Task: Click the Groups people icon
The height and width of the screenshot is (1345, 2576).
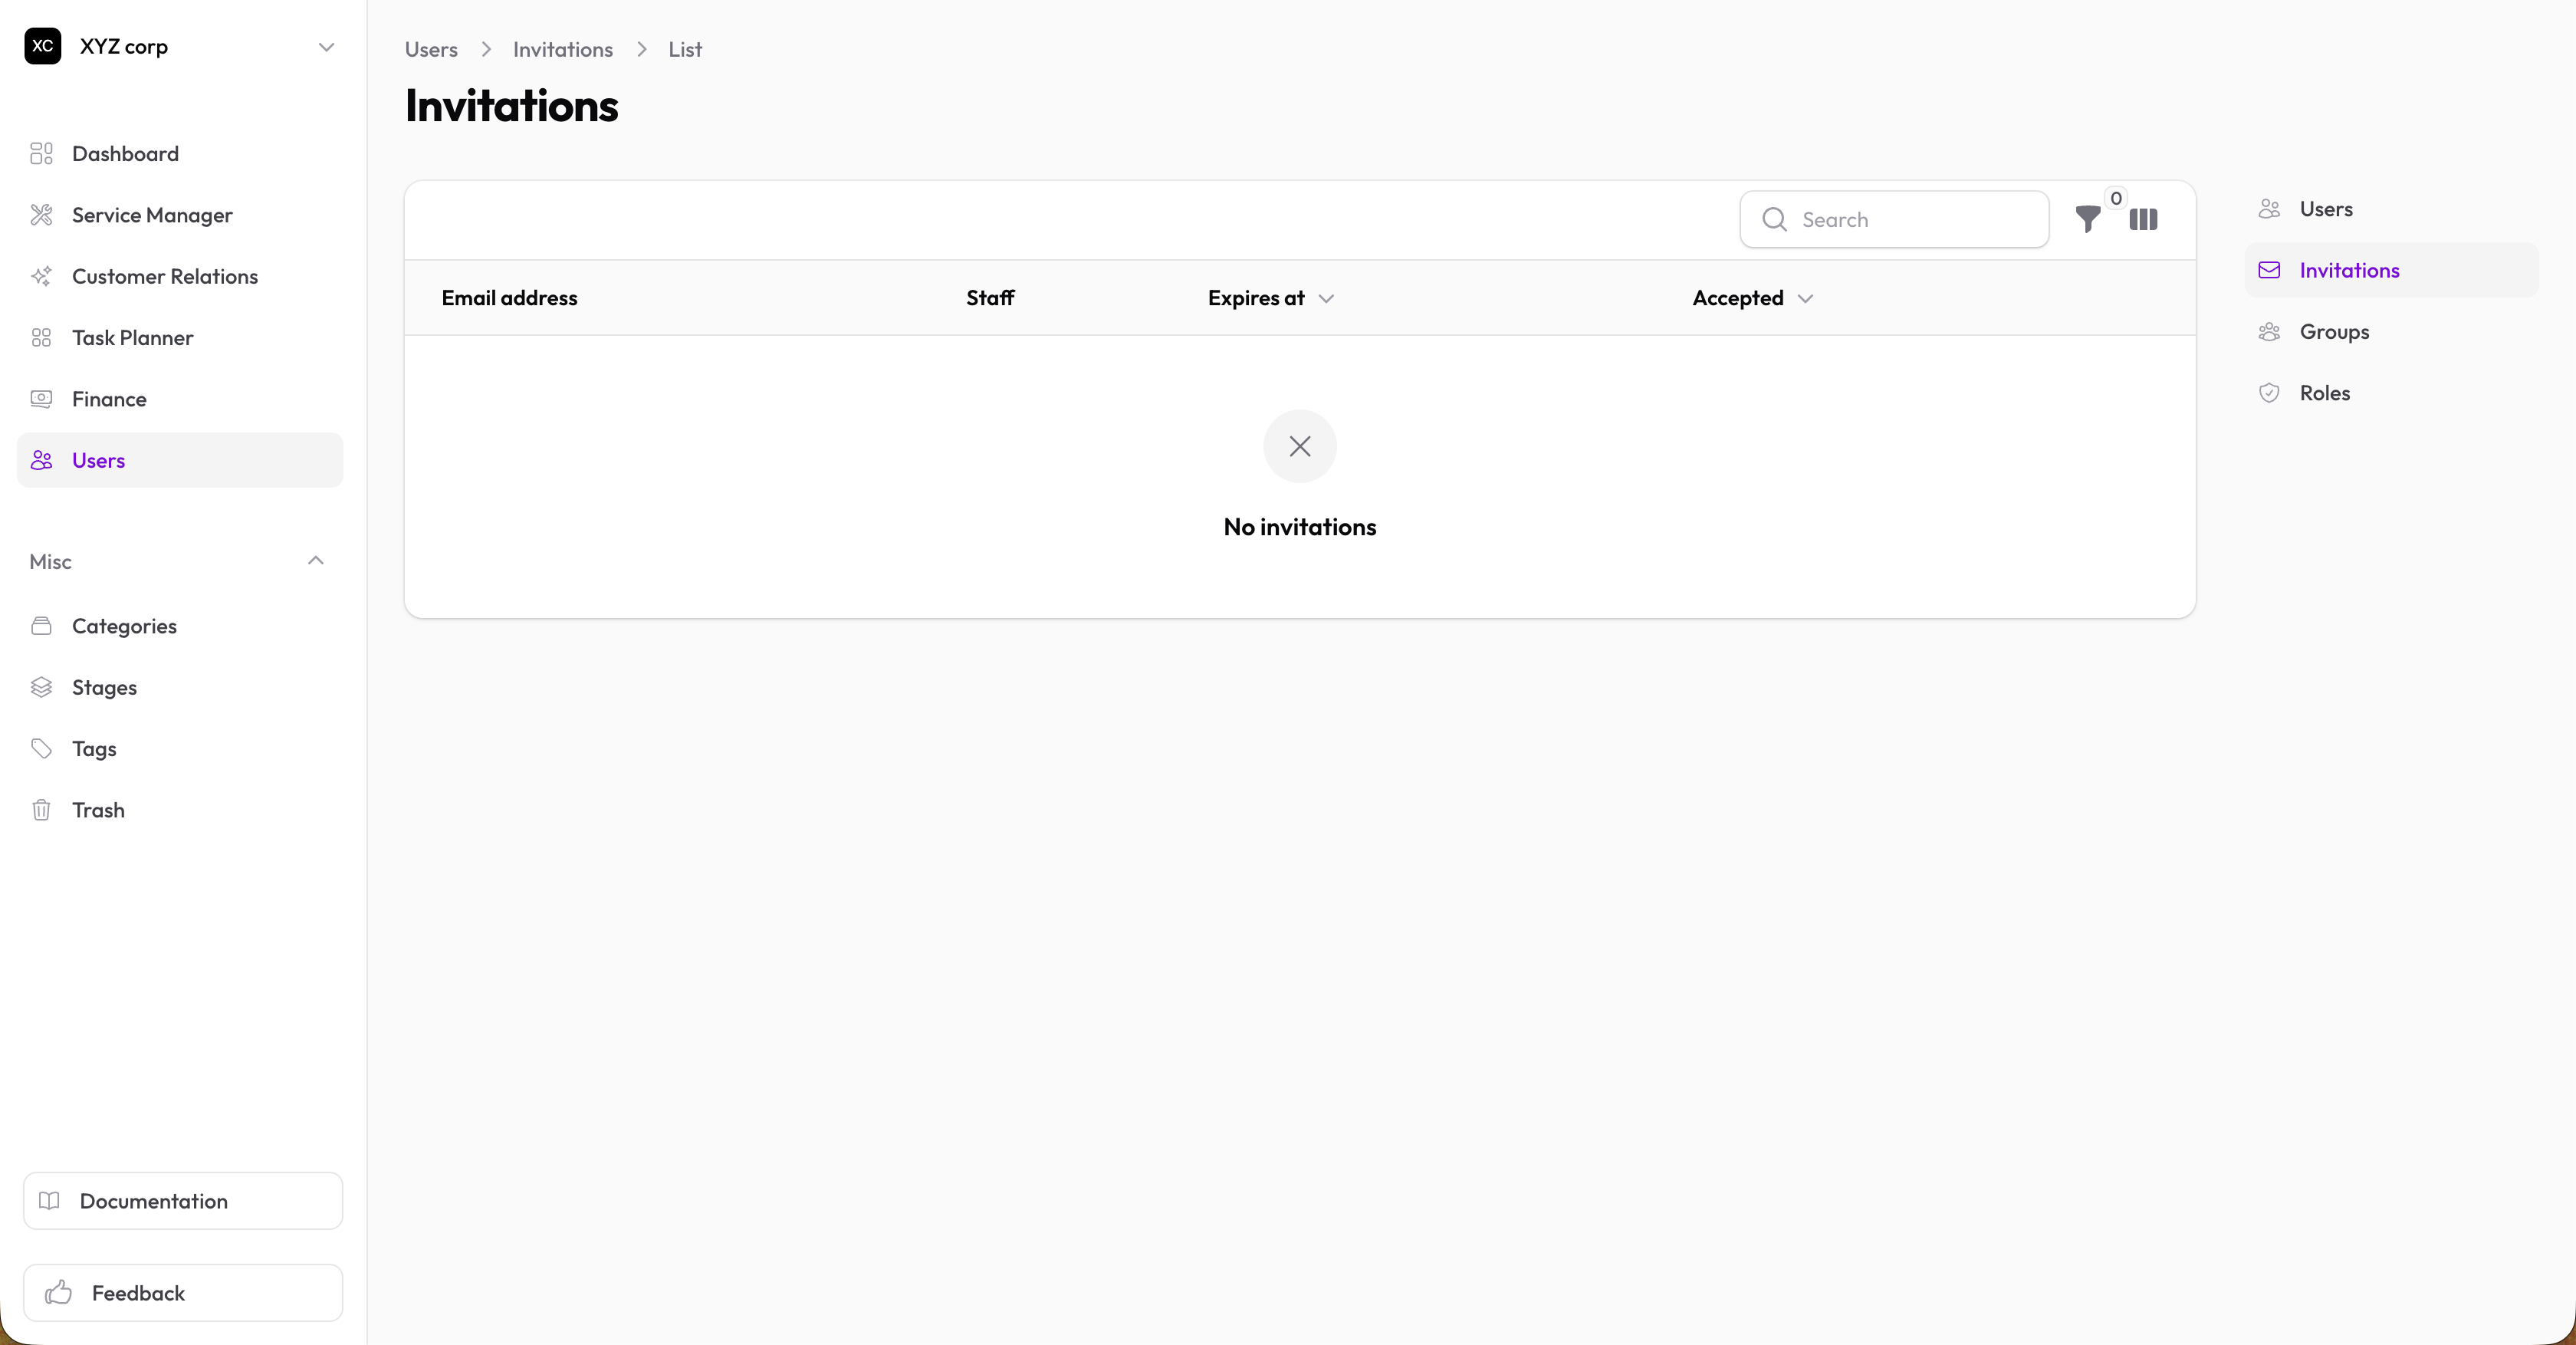Action: click(2269, 332)
